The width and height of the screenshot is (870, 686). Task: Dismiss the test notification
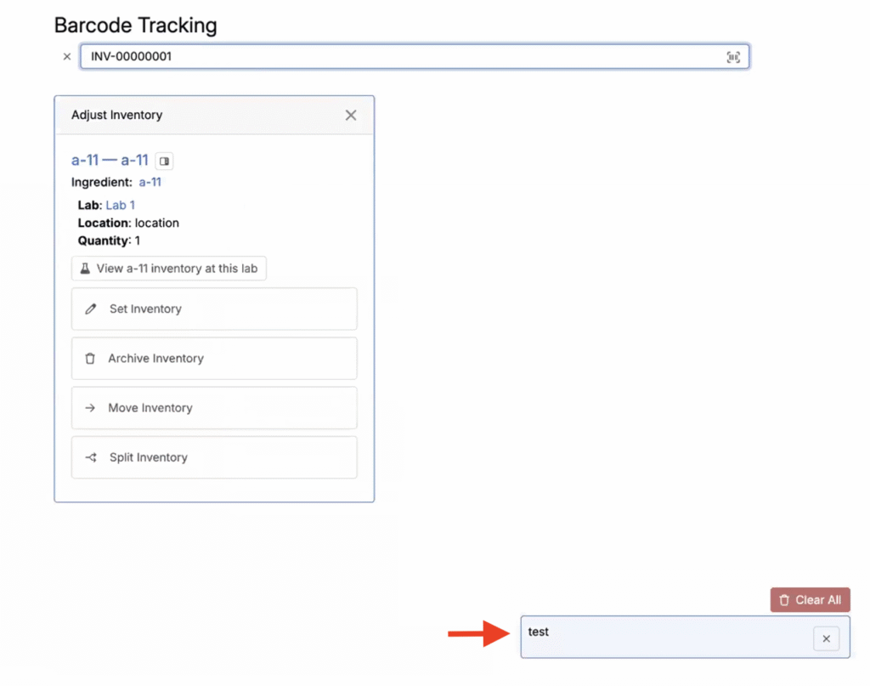[826, 638]
